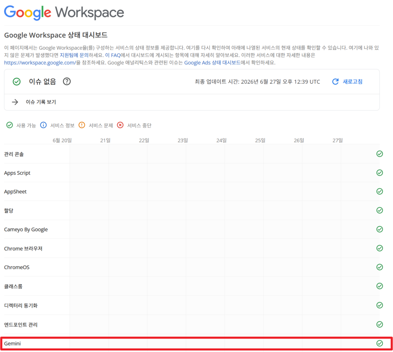
Task: Click the Chrome 브라우저 status check icon
Action: tap(380, 248)
